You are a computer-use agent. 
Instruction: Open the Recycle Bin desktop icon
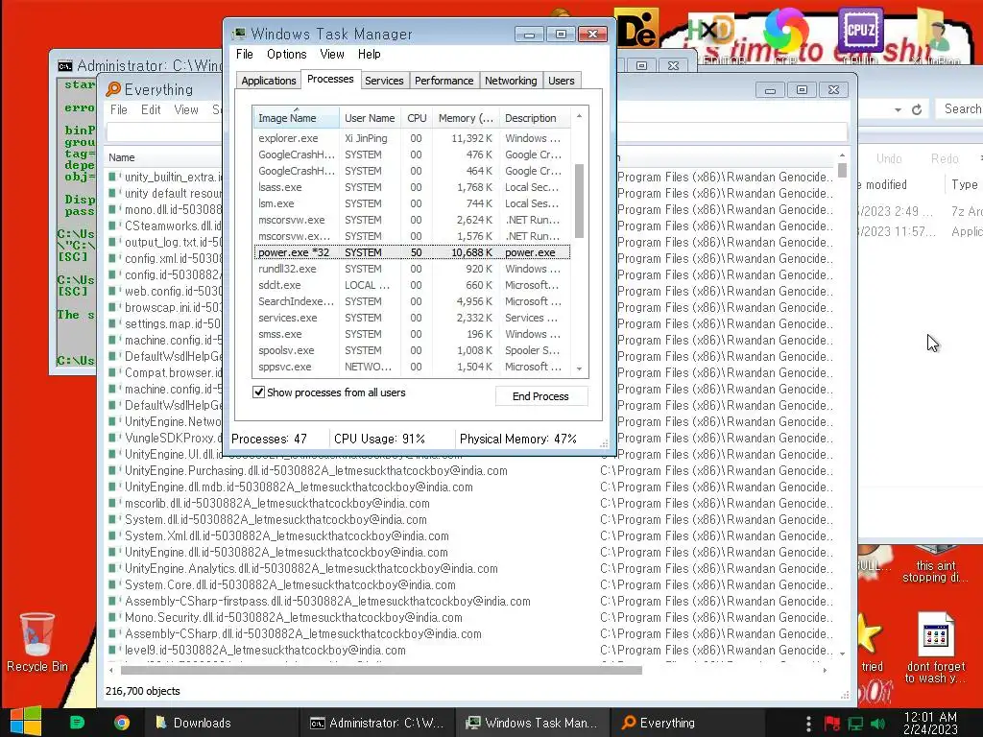point(37,642)
